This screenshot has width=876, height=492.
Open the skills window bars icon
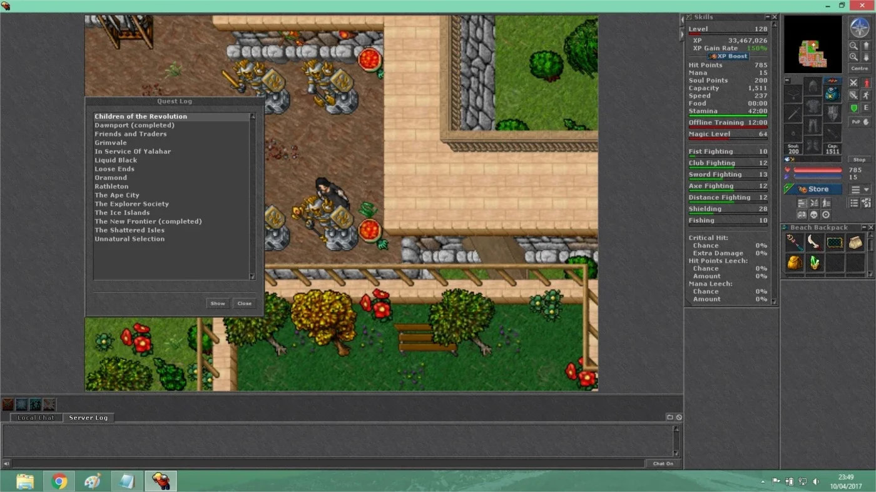pos(802,203)
